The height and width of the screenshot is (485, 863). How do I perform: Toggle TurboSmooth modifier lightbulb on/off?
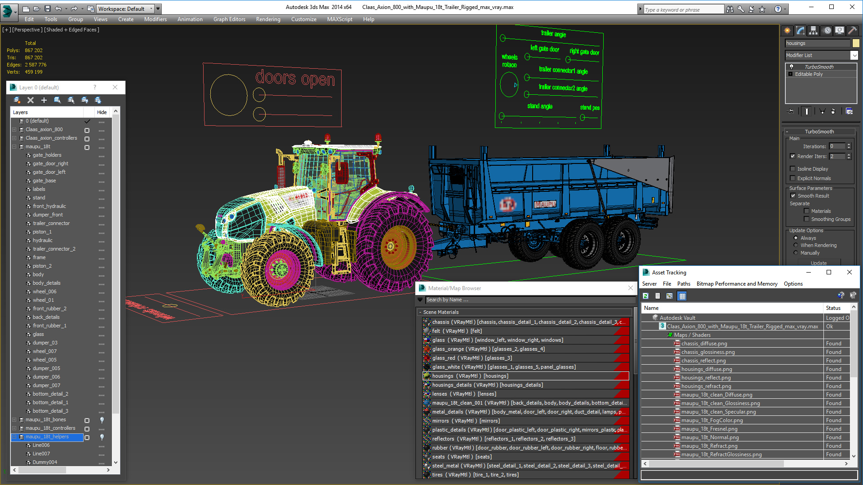pos(792,66)
